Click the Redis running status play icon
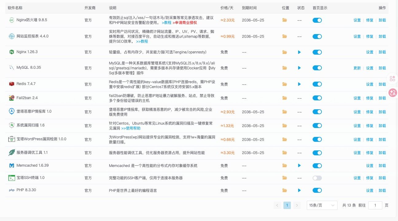This screenshot has height=221, width=398. pos(299,84)
